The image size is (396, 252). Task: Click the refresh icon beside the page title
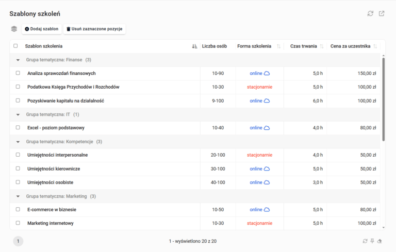(370, 13)
